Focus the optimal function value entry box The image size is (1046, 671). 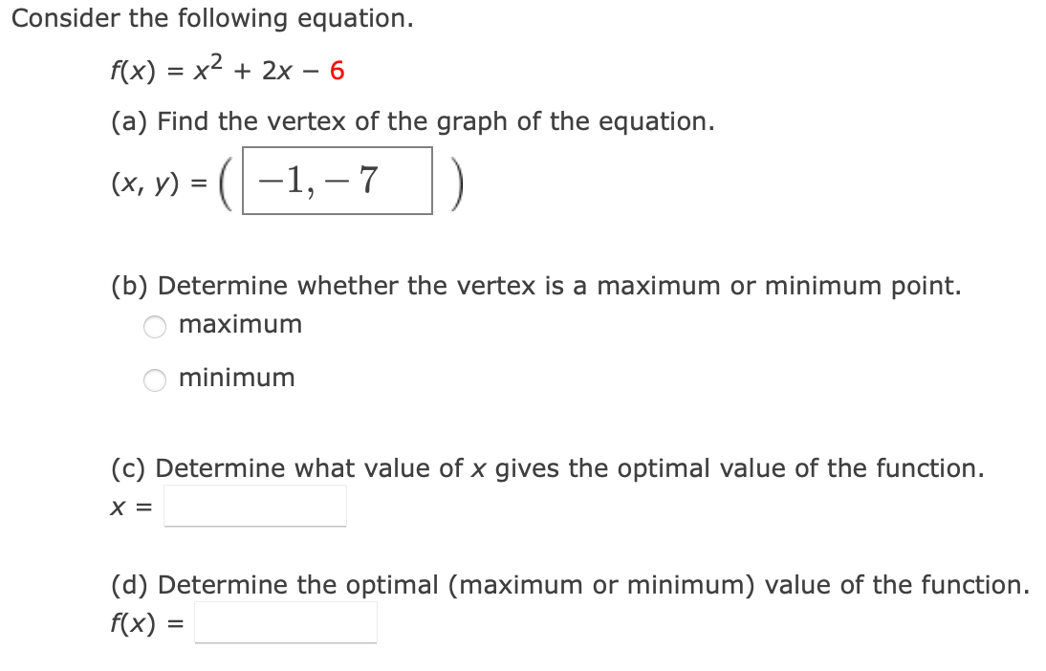(285, 623)
